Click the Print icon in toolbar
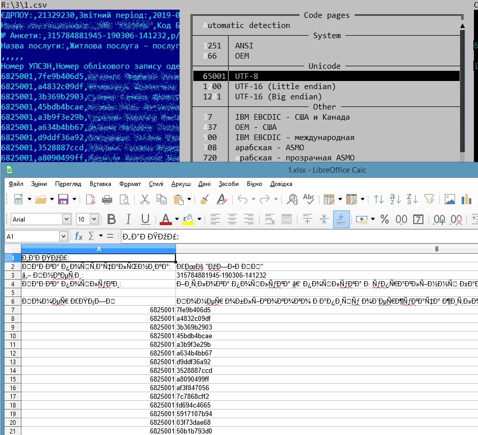The height and width of the screenshot is (435, 478). pyautogui.click(x=108, y=199)
